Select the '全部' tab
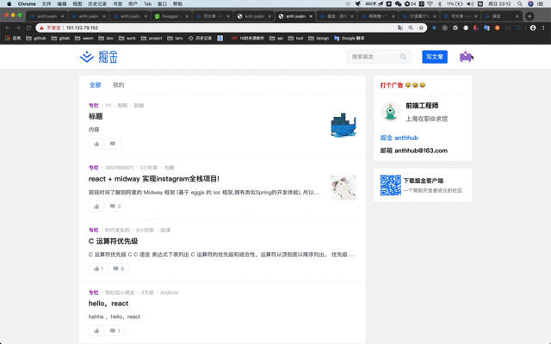The image size is (551, 344). (95, 85)
